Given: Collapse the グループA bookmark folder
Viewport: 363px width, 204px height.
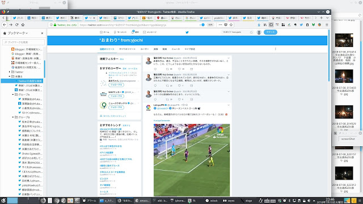Looking at the screenshot, I should tap(13, 95).
